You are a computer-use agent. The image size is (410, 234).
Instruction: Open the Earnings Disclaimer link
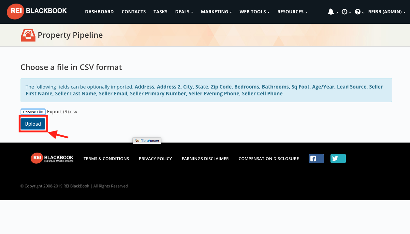205,158
